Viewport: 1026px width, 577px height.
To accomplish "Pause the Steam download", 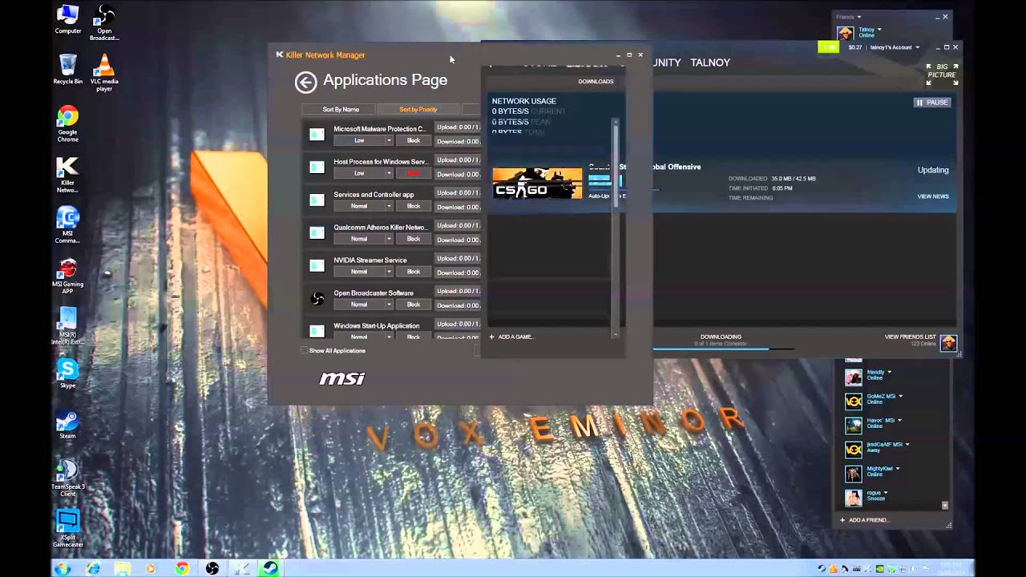I will tap(932, 103).
